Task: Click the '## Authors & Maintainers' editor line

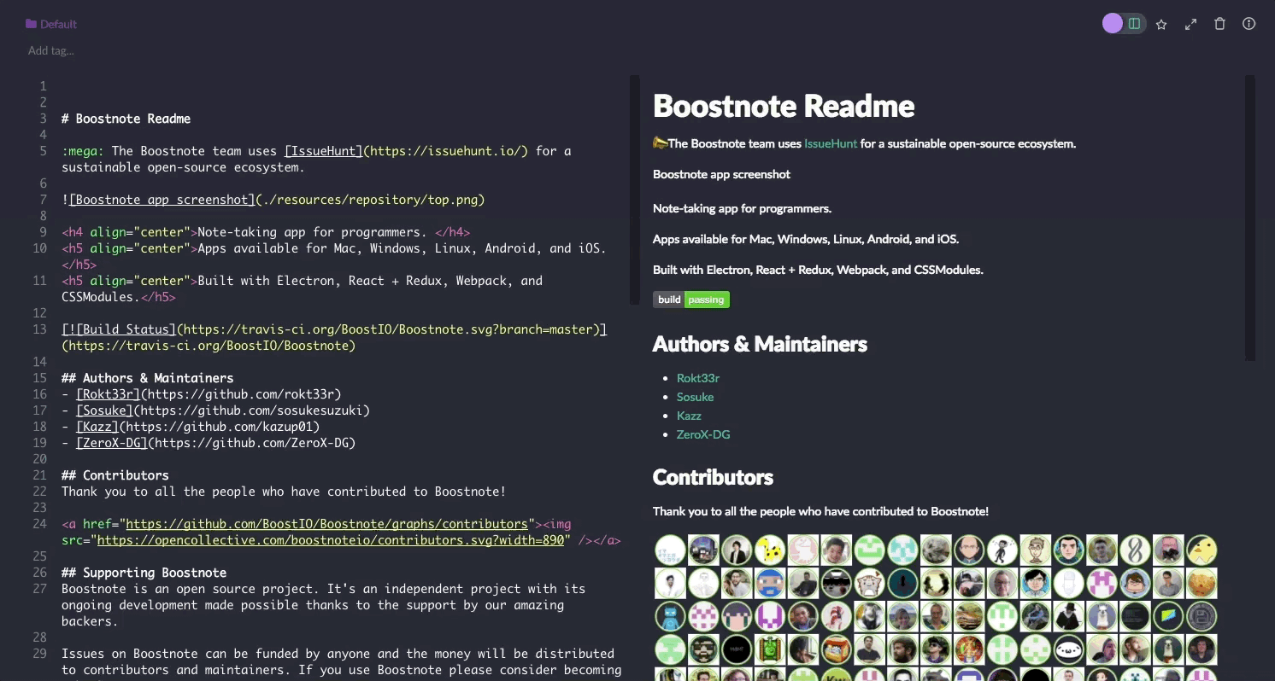Action: click(147, 378)
